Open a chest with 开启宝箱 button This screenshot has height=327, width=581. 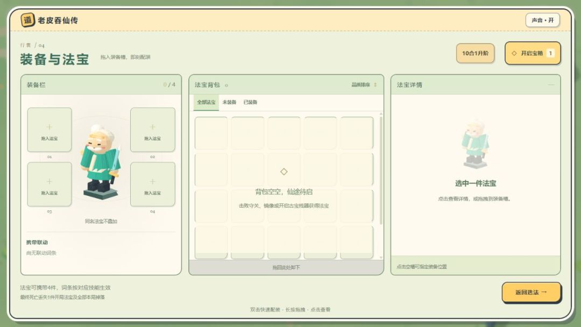(533, 53)
